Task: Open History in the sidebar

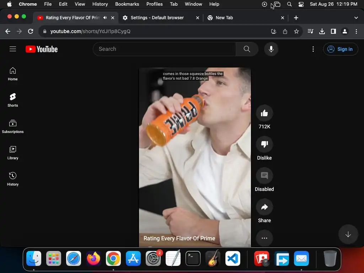Action: click(x=13, y=179)
